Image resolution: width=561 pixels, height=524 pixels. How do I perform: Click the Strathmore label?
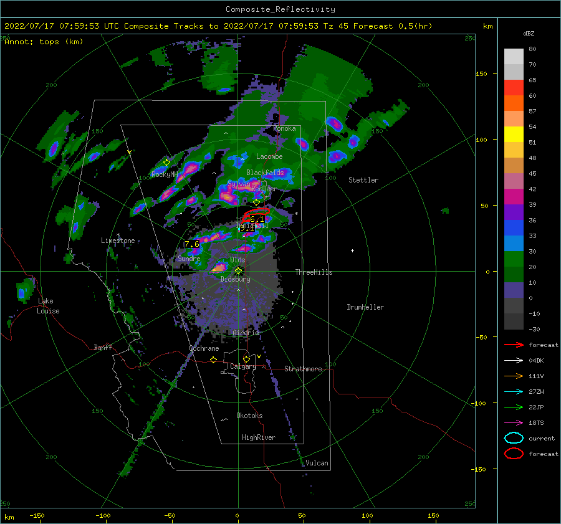(303, 369)
